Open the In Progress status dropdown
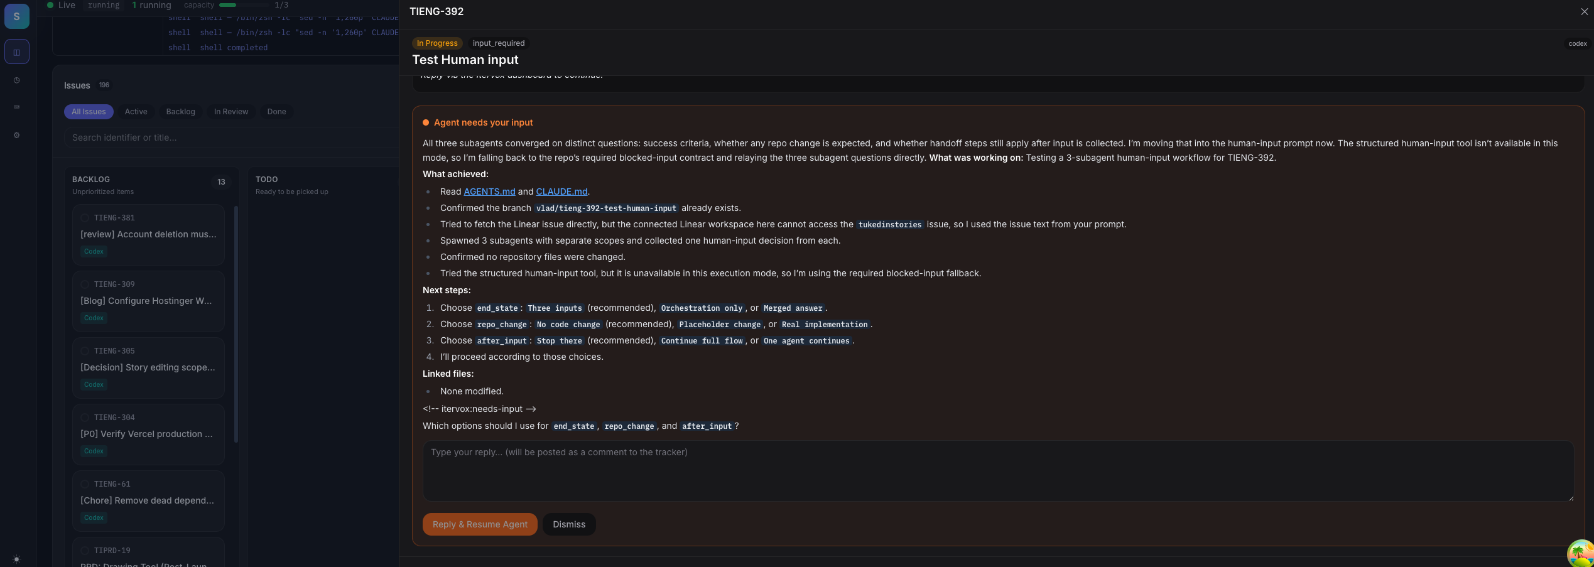The width and height of the screenshot is (1594, 567). tap(436, 43)
